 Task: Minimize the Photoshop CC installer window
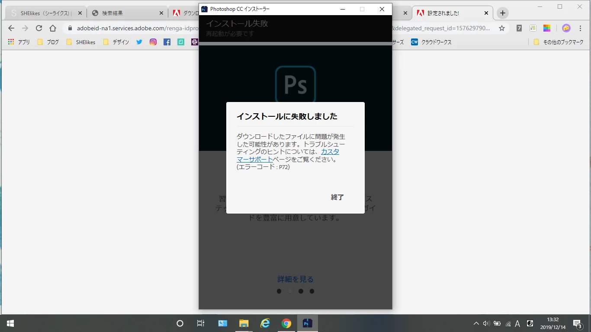click(343, 9)
